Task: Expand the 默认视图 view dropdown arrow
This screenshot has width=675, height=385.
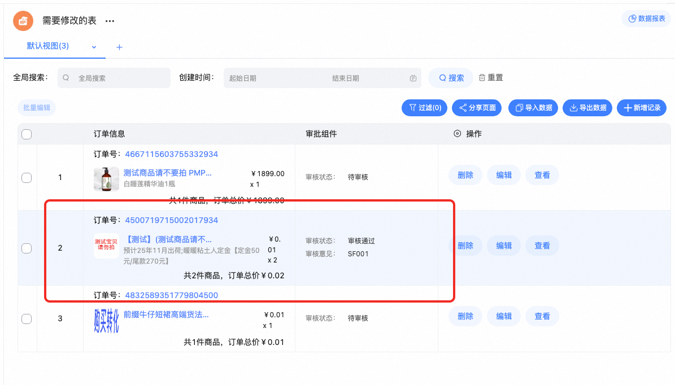Action: point(94,47)
